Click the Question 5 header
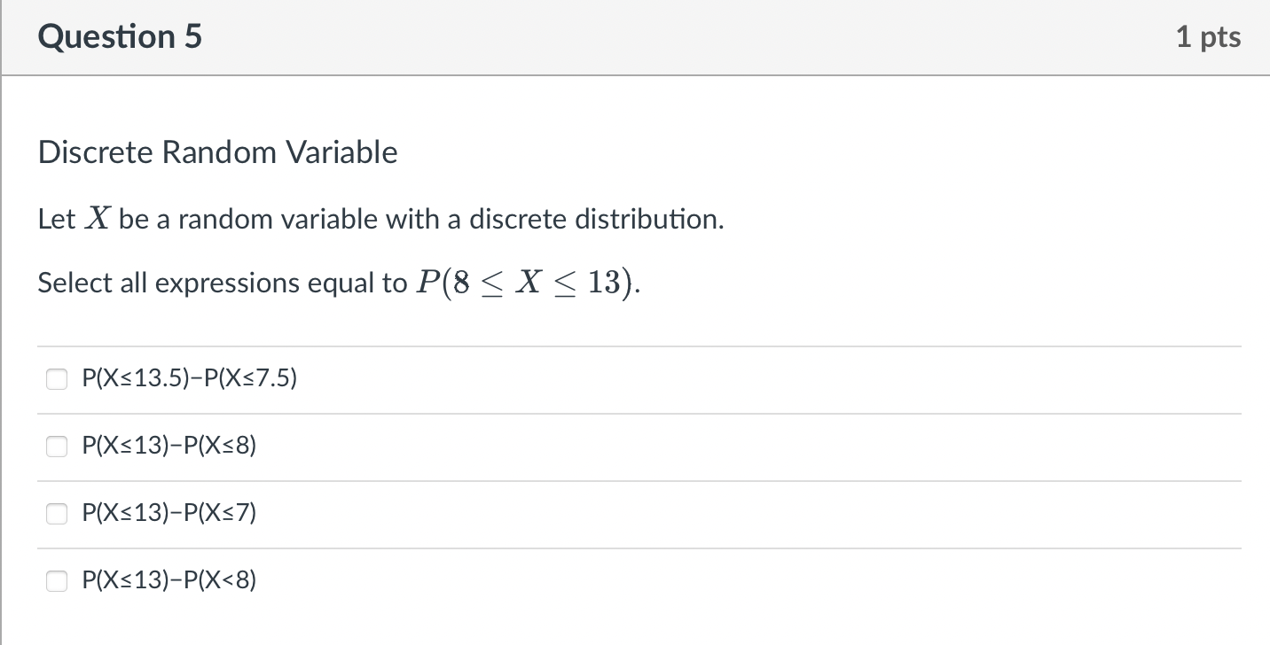 pos(121,36)
